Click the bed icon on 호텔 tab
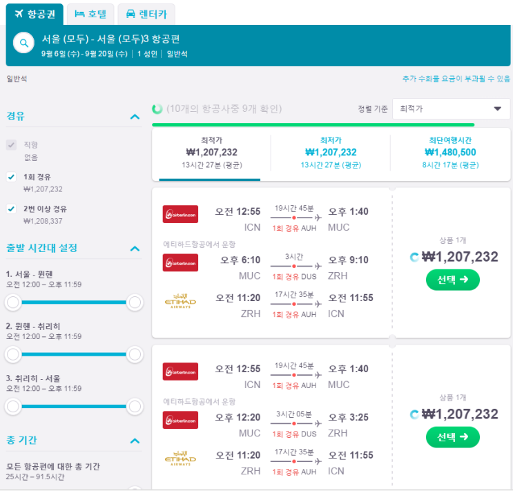 coord(79,14)
